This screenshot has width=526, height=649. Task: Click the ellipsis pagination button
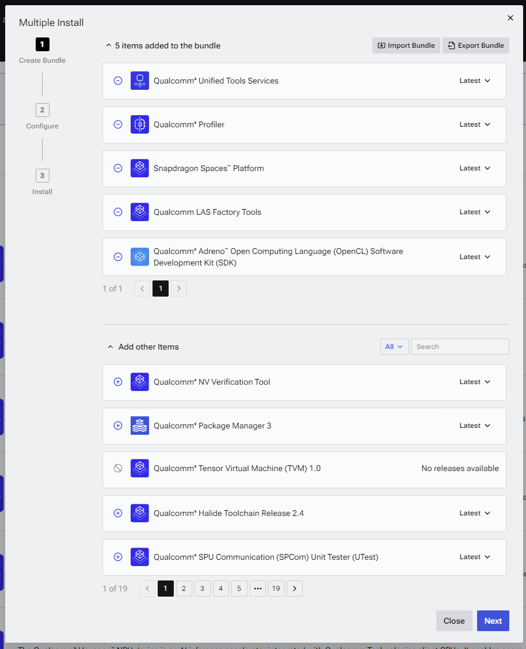(258, 589)
